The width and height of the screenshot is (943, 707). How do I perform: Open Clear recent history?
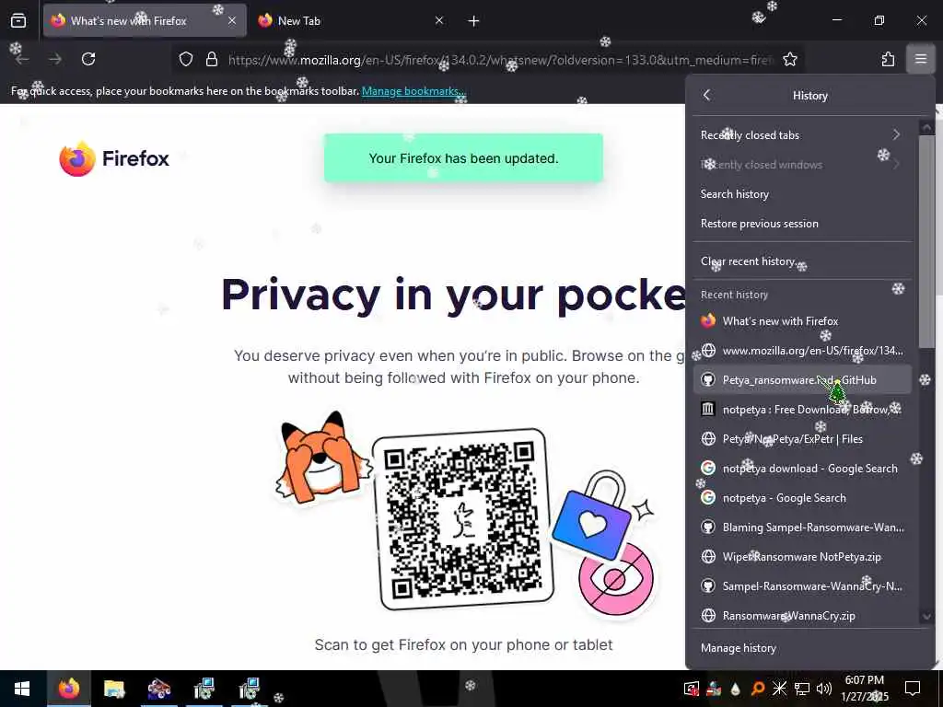click(802, 261)
